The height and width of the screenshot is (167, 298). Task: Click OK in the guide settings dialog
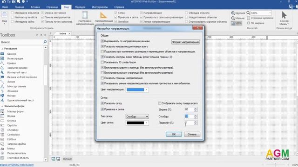pos(174,134)
